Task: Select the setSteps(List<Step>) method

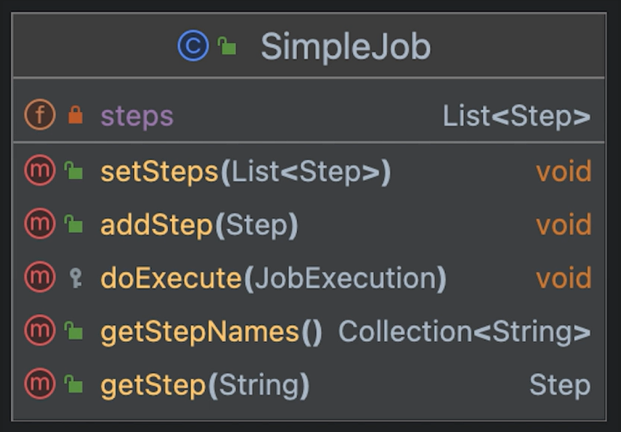Action: coord(245,172)
